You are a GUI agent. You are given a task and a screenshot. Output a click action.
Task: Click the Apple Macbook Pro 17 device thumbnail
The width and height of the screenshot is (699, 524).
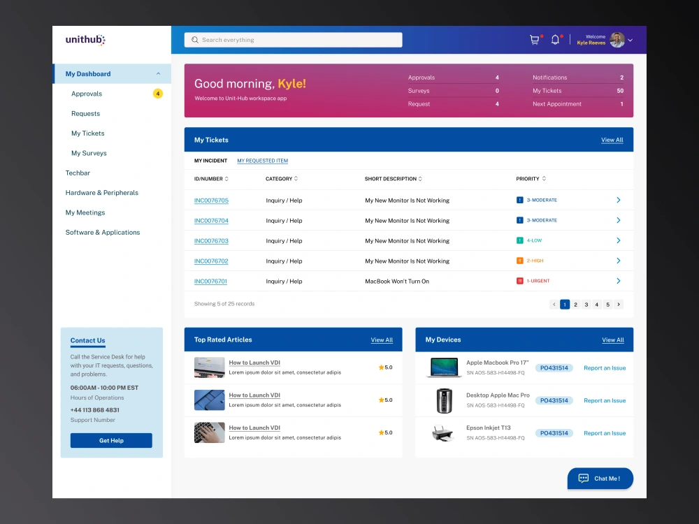[x=443, y=366]
